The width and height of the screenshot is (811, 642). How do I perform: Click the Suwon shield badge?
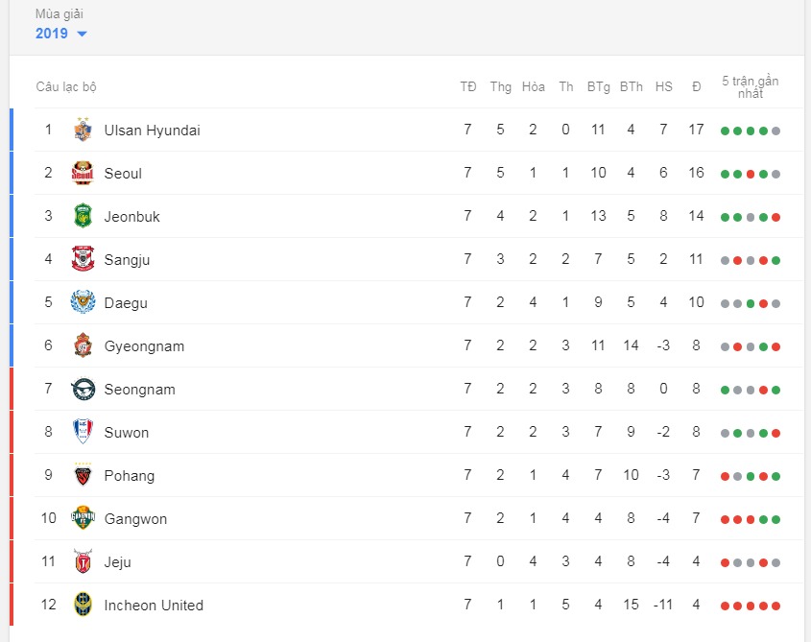point(83,432)
